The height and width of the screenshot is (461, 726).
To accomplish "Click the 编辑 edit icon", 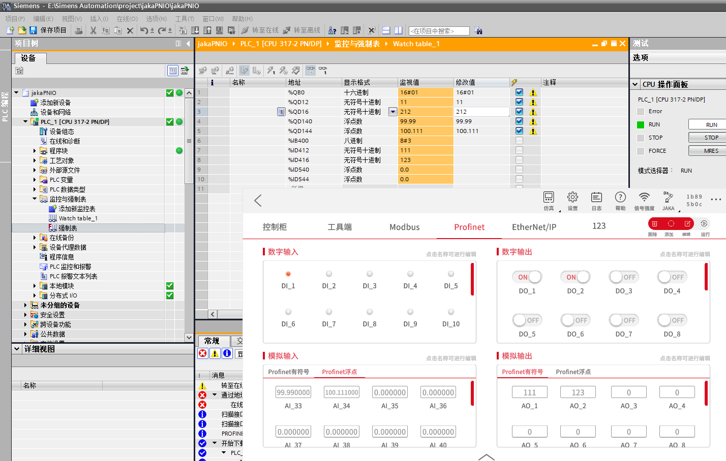I will click(x=687, y=224).
